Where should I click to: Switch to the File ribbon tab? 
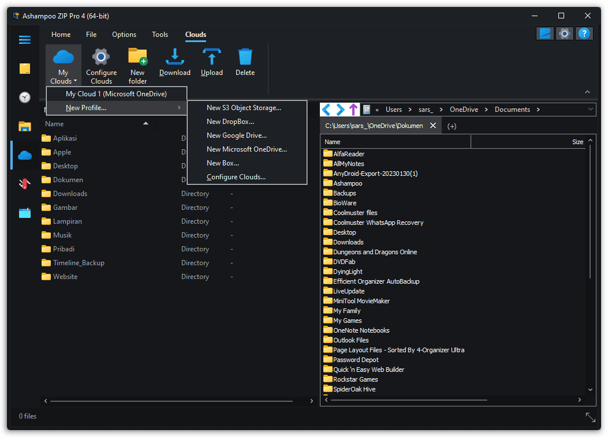[x=91, y=35]
